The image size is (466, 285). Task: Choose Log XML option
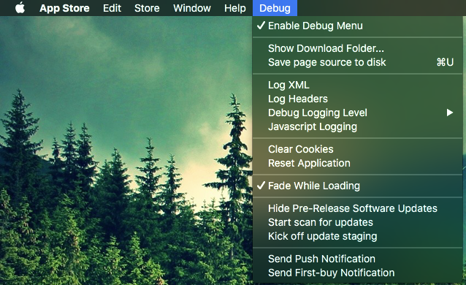pyautogui.click(x=357, y=85)
